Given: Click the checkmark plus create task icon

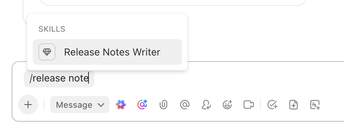Looking at the screenshot, I should click(273, 105).
